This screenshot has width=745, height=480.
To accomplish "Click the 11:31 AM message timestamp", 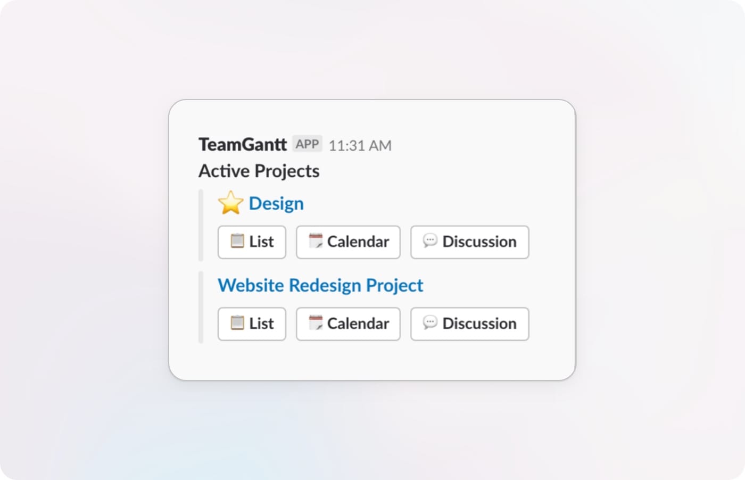I will pyautogui.click(x=360, y=146).
